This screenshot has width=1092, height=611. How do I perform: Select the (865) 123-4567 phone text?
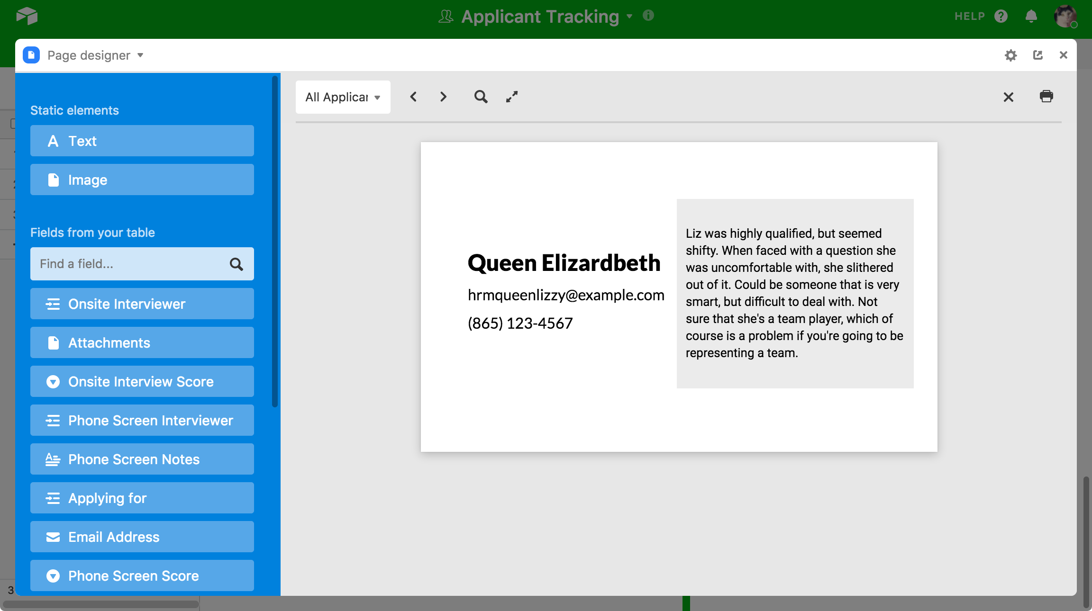coord(520,323)
